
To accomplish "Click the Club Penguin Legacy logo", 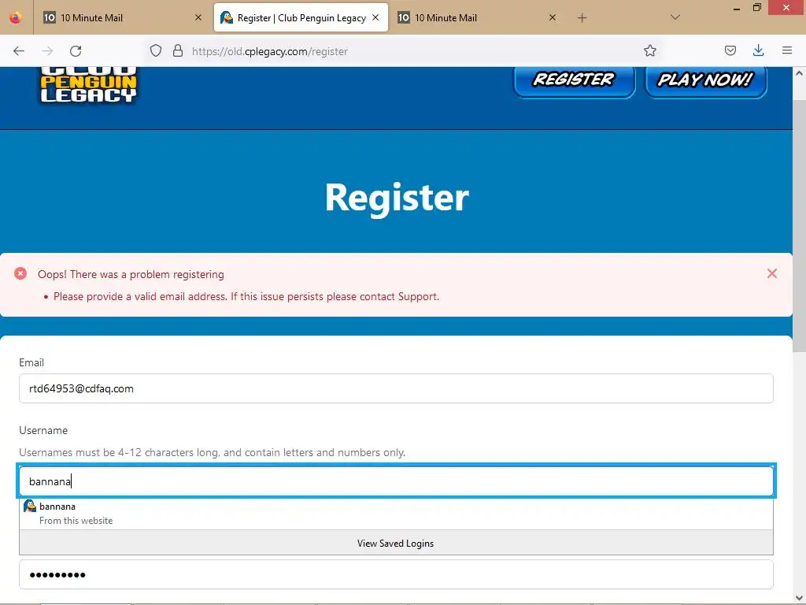I will (x=88, y=85).
